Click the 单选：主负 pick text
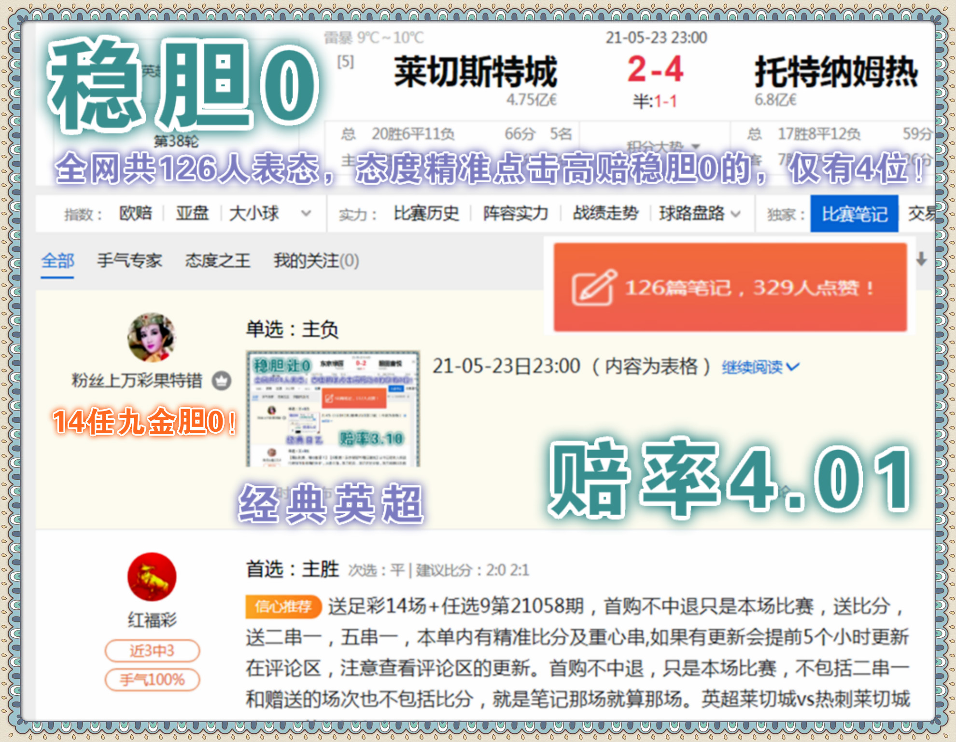The height and width of the screenshot is (742, 956). 292,330
